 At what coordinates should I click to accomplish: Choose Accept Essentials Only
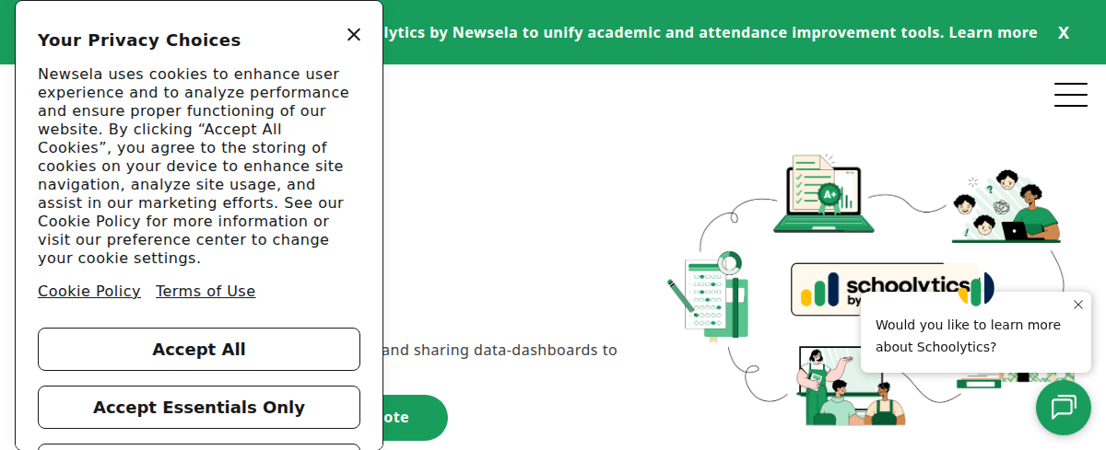click(x=199, y=408)
